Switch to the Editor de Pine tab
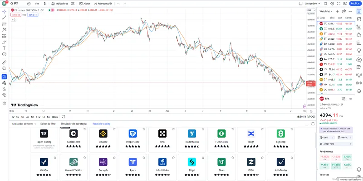This screenshot has width=363, height=181. pos(48,124)
